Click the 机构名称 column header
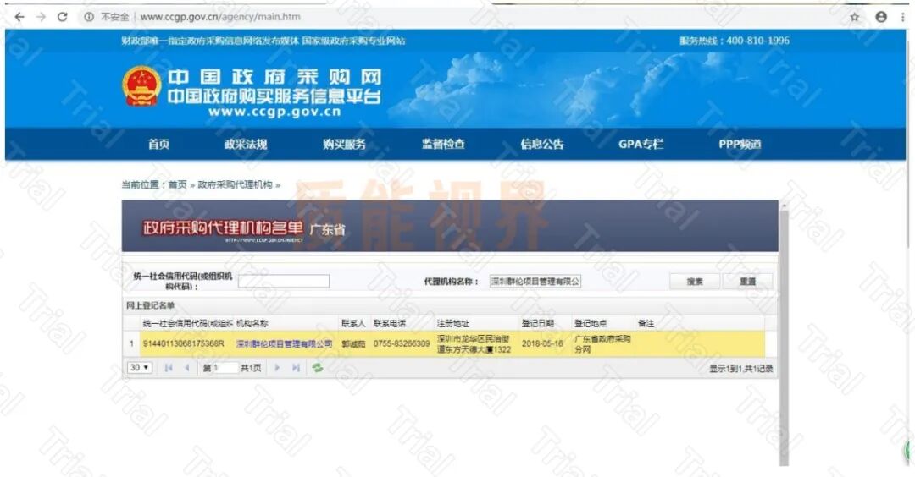 [286, 323]
